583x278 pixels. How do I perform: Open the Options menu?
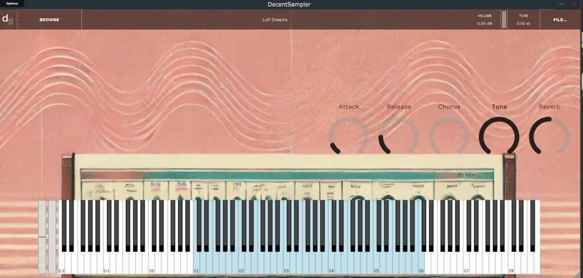tap(12, 4)
